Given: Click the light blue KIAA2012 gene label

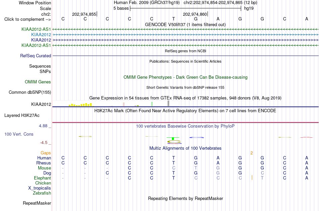Looking at the screenshot, I should click(41, 35).
